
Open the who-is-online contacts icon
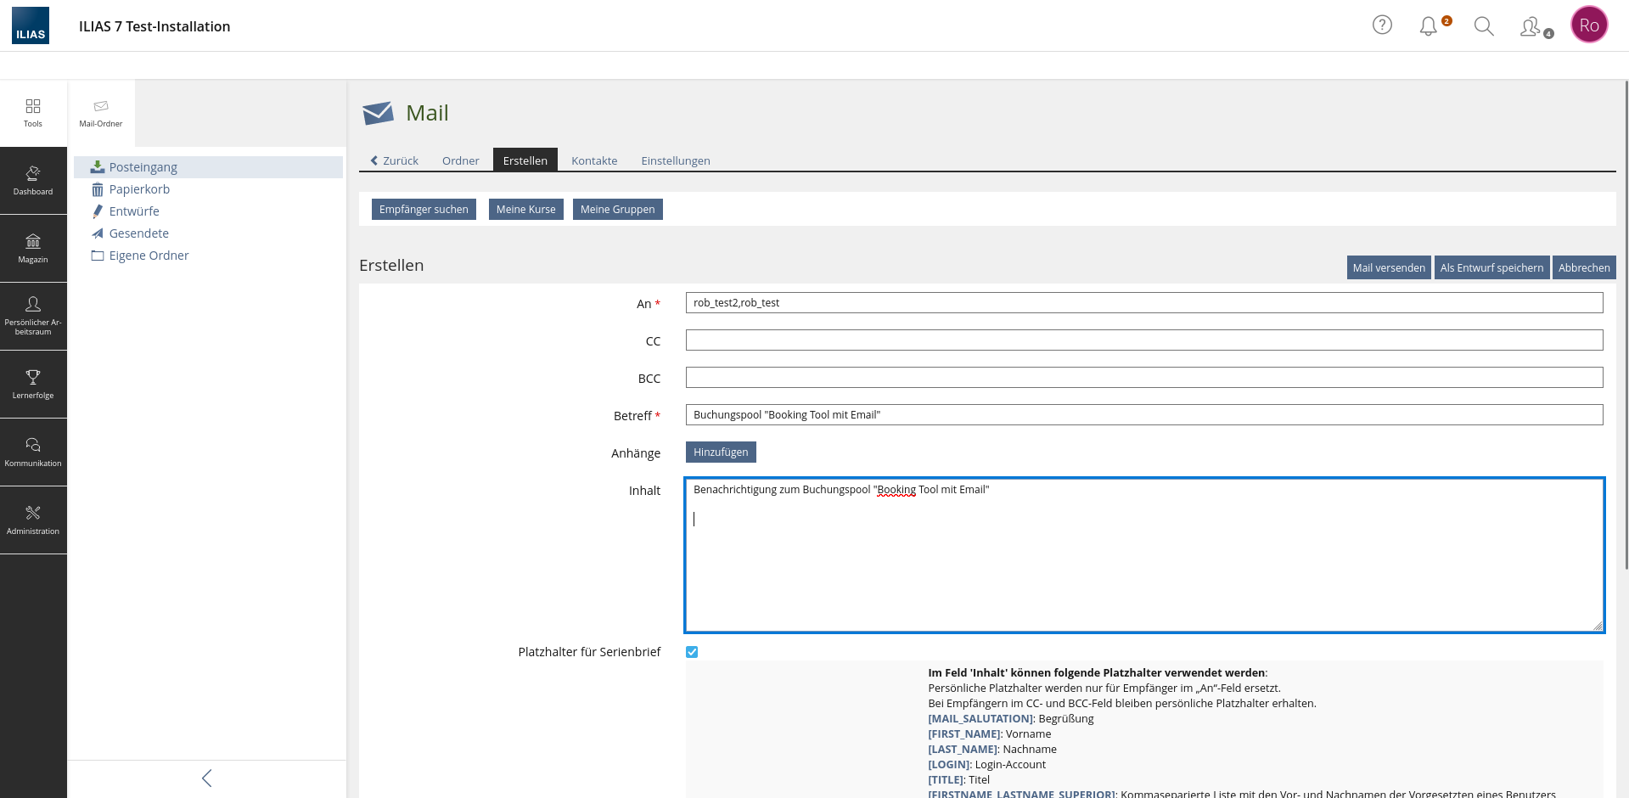1531,26
